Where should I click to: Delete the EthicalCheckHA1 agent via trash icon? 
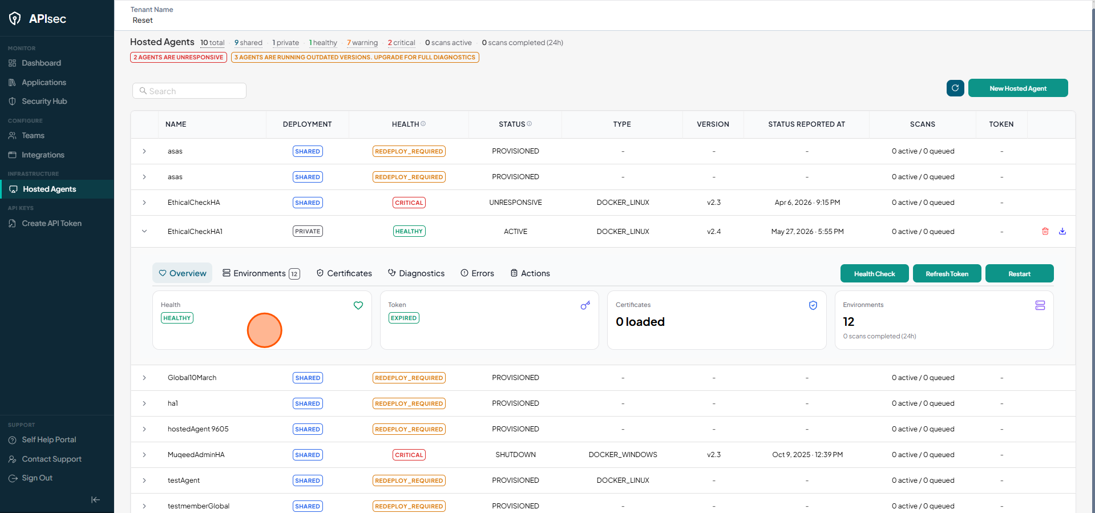(1045, 231)
